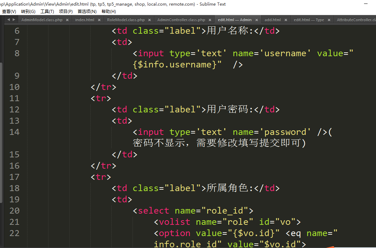Open the 项目(P) menu

coord(66,12)
